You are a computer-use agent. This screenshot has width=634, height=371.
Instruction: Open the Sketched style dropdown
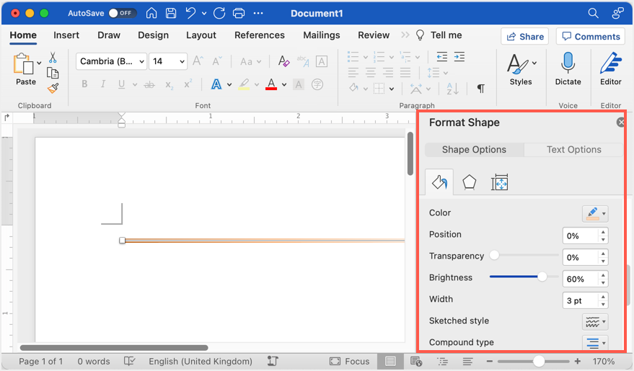(595, 321)
